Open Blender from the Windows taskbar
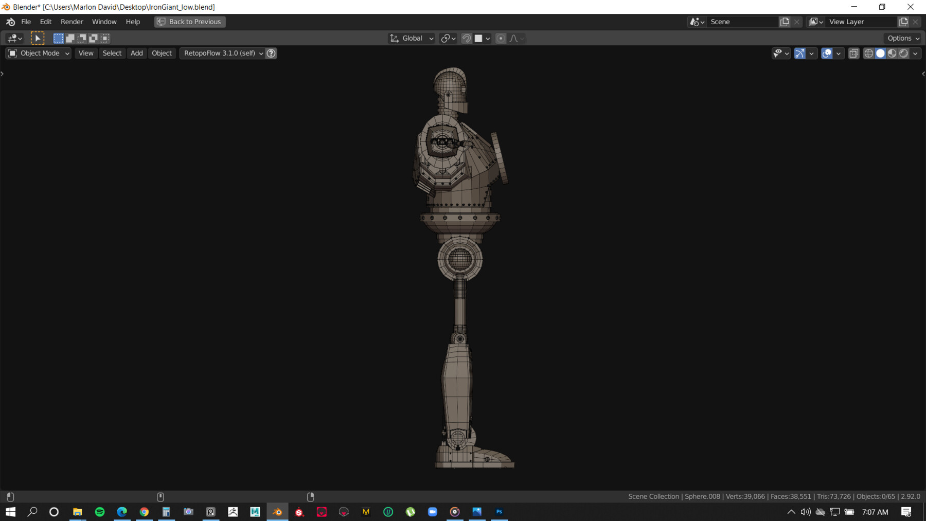This screenshot has width=926, height=521. (x=277, y=512)
